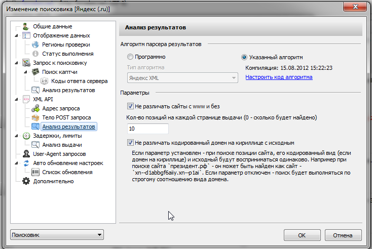Screen dimensions: 372x249
Task: Uncheck the Cyrillic encoded domain checkbox
Action: click(x=131, y=143)
